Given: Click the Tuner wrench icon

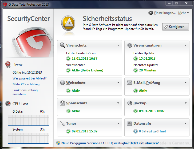Looking at the screenshot, I should pos(62,123).
